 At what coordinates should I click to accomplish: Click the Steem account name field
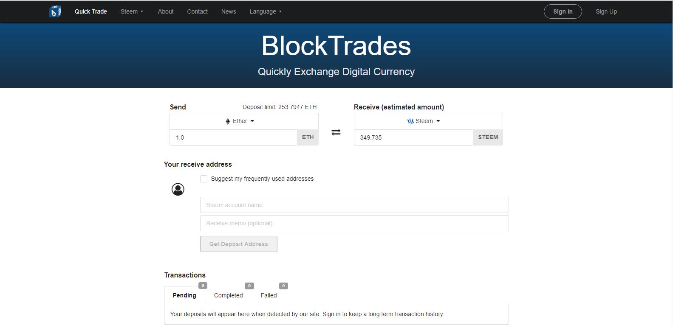354,205
